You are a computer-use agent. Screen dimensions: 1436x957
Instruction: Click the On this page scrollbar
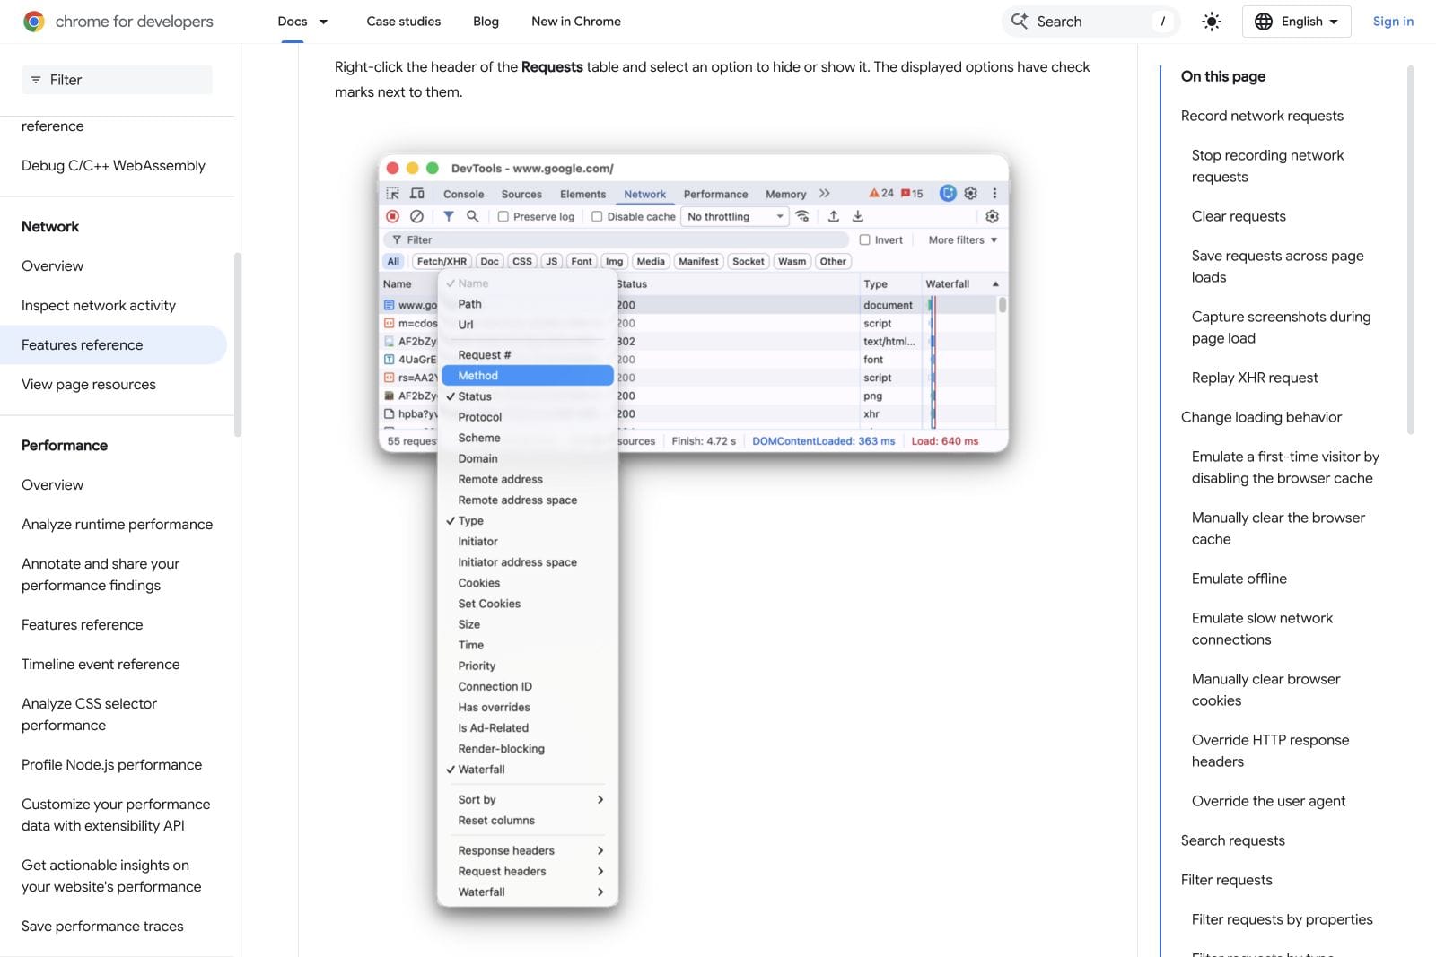click(1411, 250)
